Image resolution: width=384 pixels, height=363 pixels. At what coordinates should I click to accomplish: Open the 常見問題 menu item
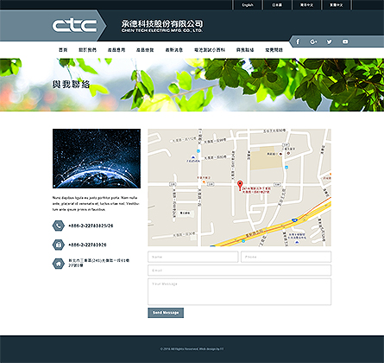(274, 50)
